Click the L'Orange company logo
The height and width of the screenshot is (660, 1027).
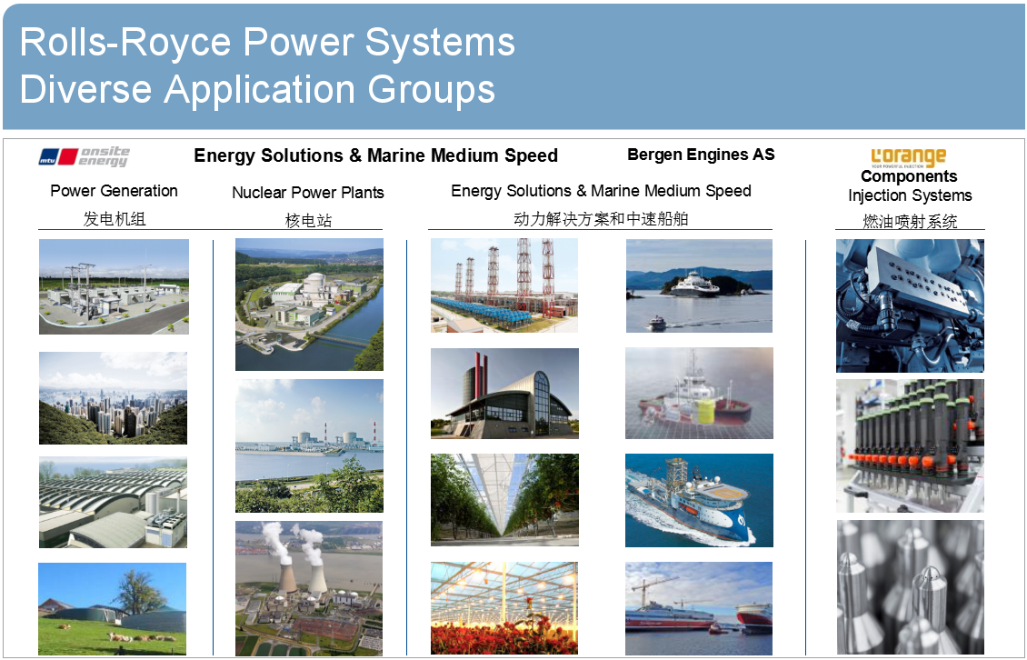coord(908,157)
